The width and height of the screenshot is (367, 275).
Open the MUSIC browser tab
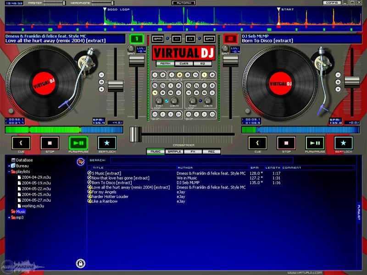point(156,152)
